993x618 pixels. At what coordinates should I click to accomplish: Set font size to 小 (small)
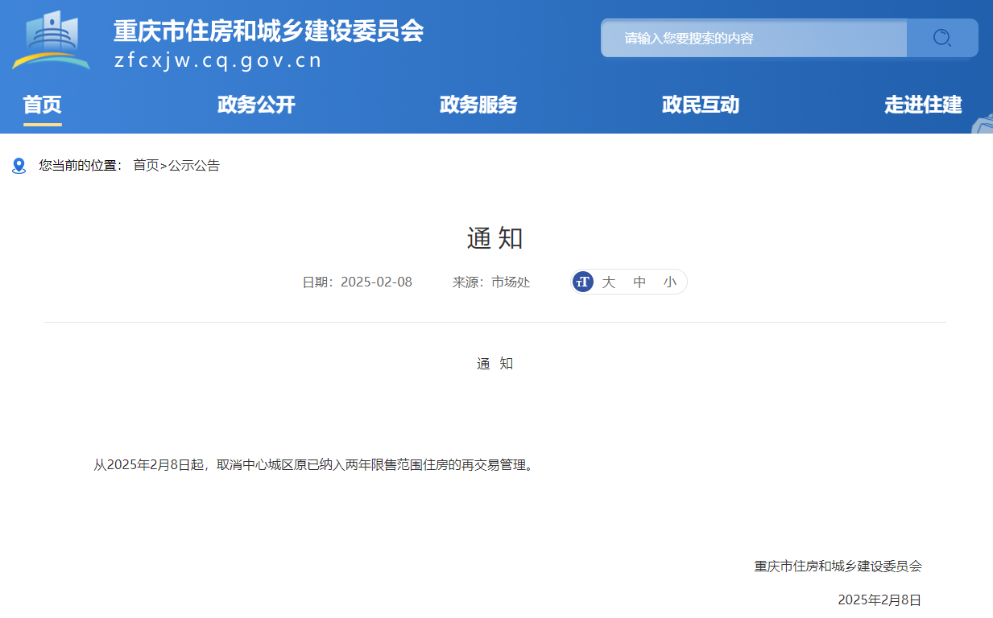pos(670,282)
